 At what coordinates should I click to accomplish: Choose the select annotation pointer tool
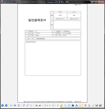coord(31,105)
